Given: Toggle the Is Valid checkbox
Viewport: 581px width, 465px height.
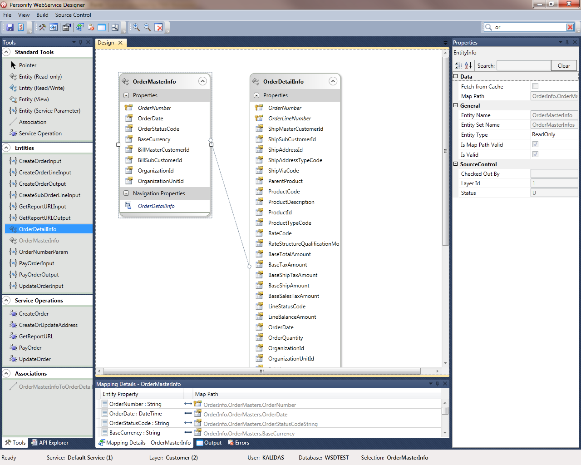Looking at the screenshot, I should (535, 154).
